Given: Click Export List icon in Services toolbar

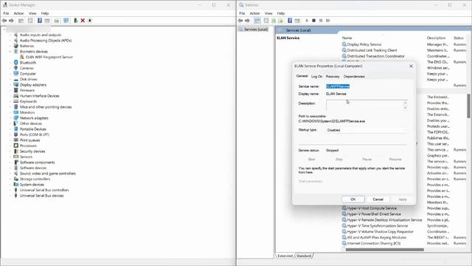Looking at the screenshot, I should tap(280, 21).
